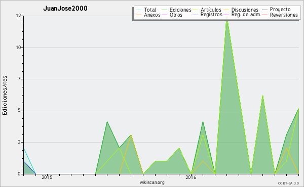
Task: Click the 2016 x-axis label
Action: [191, 177]
